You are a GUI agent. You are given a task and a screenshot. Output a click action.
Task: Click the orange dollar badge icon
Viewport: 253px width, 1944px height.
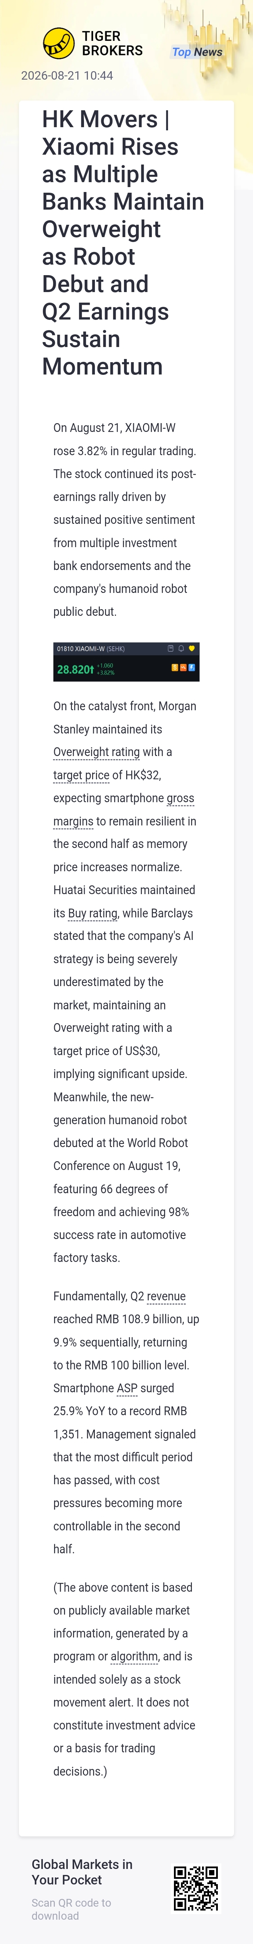click(175, 667)
